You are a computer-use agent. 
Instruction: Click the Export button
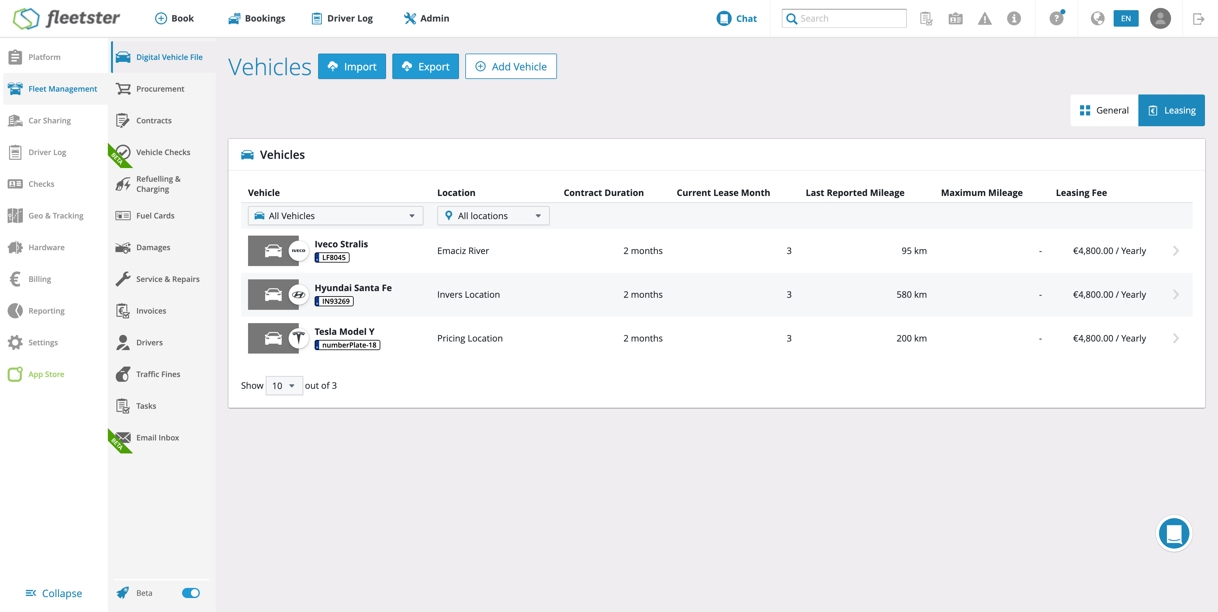click(425, 67)
